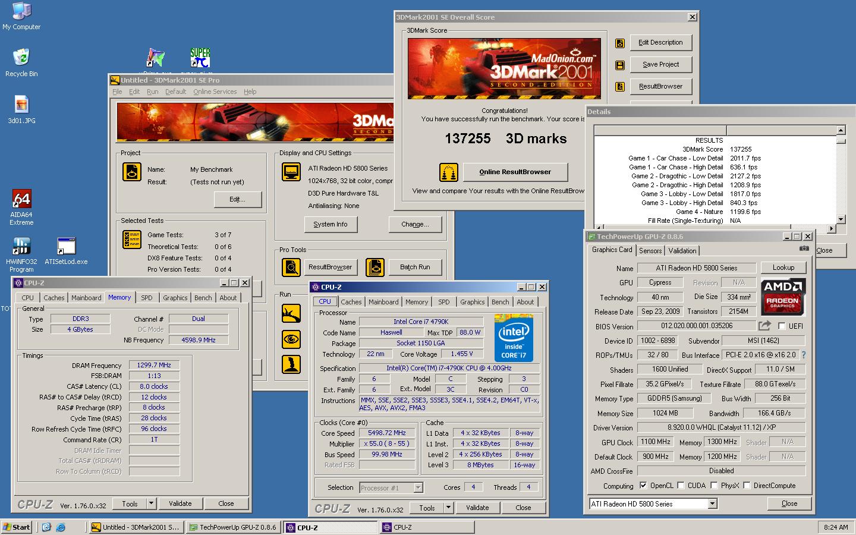Click the Intel Core i7 logo in CPU-Z
The width and height of the screenshot is (856, 535).
(x=514, y=338)
